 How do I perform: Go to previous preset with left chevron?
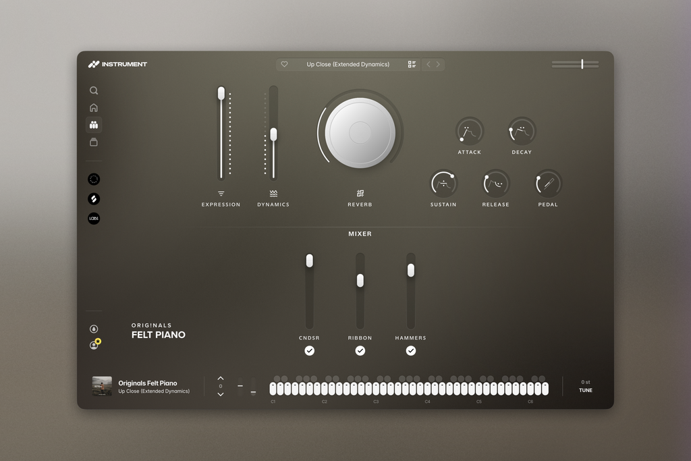tap(429, 64)
